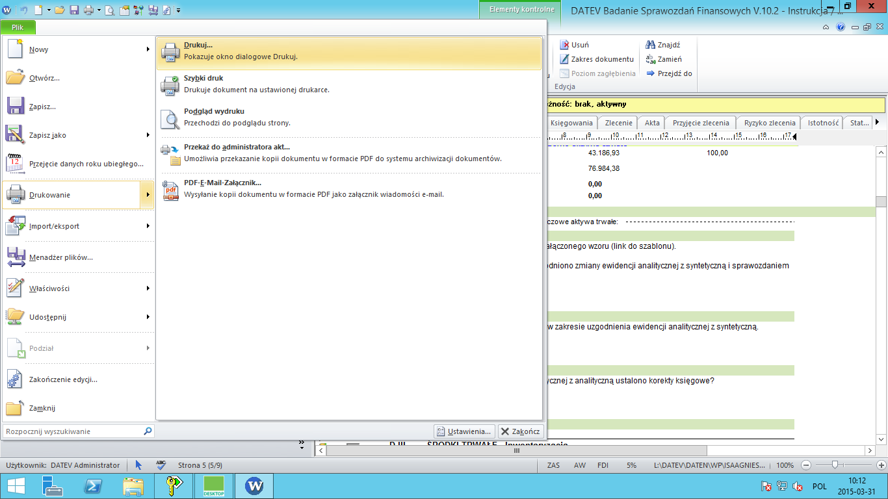The height and width of the screenshot is (499, 888).
Task: Open Menadżer plików file manager
Action: [78, 257]
